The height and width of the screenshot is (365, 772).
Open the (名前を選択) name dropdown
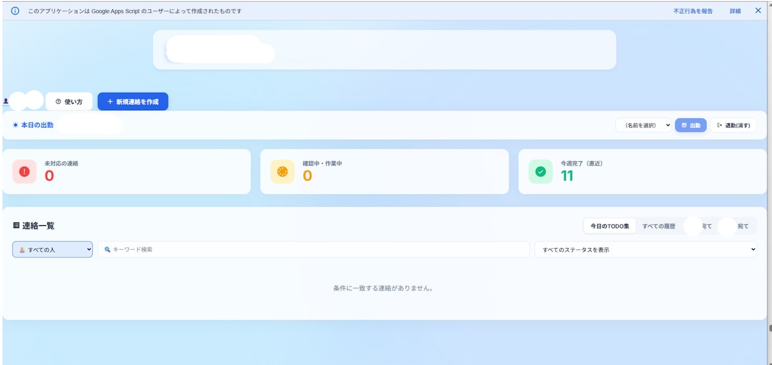click(644, 125)
